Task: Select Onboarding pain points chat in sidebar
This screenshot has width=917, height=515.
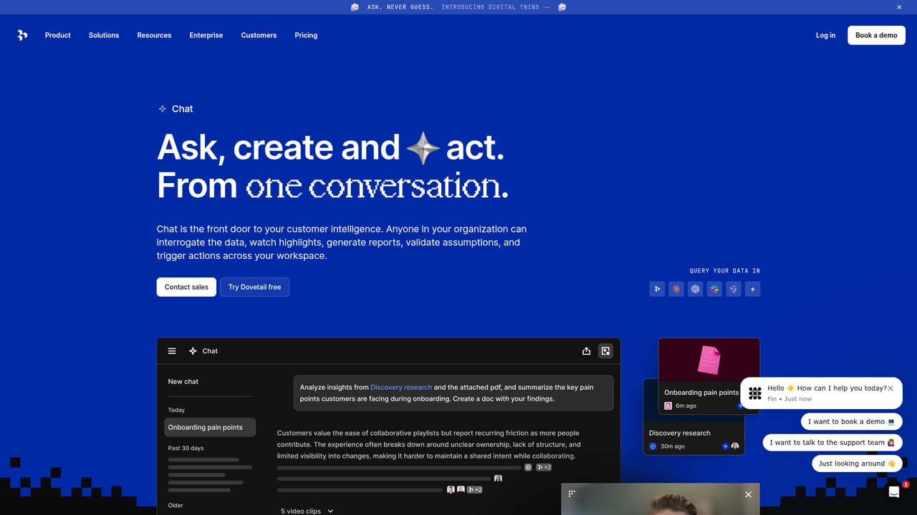Action: coord(210,427)
